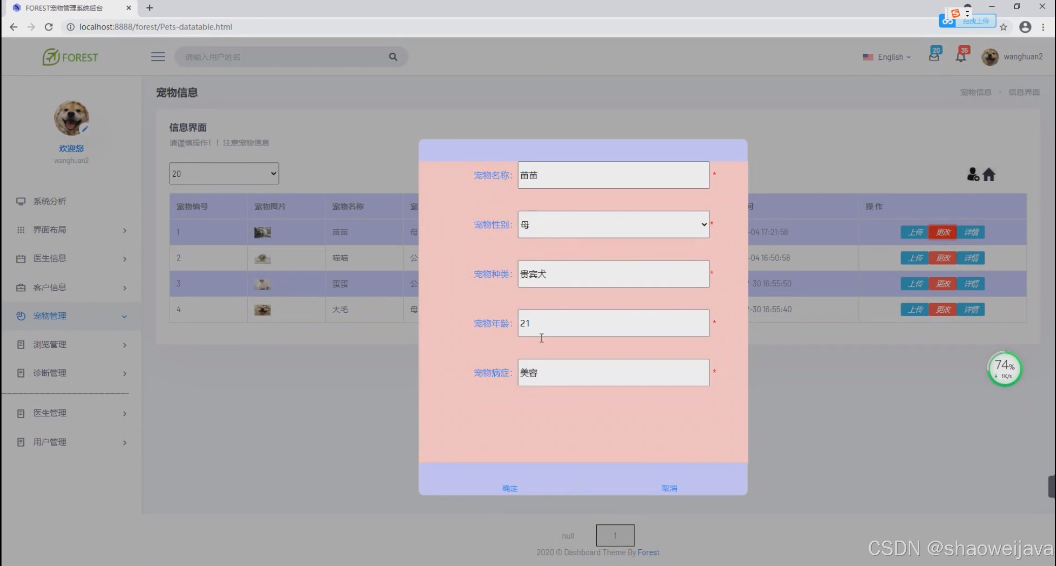The width and height of the screenshot is (1056, 566).
Task: Open the 系统分析 sidebar item
Action: 50,201
